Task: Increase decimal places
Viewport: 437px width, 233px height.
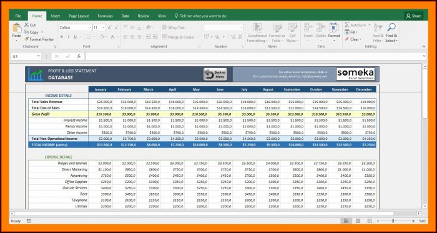Action: click(x=233, y=37)
